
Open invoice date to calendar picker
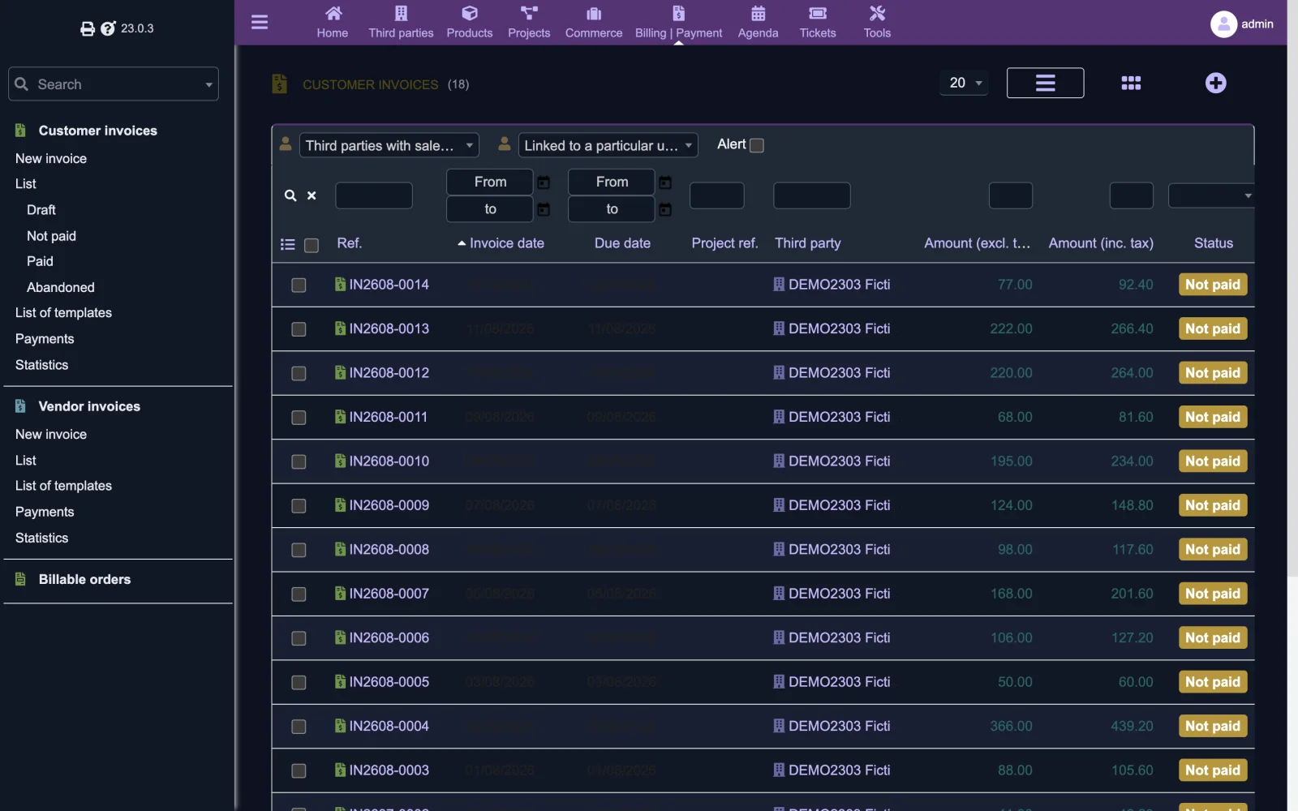coord(544,209)
